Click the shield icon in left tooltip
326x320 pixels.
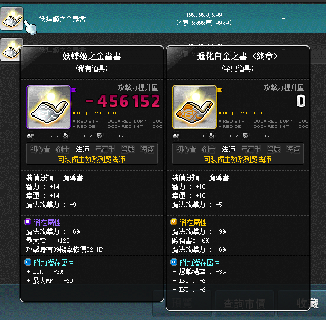click(100, 136)
